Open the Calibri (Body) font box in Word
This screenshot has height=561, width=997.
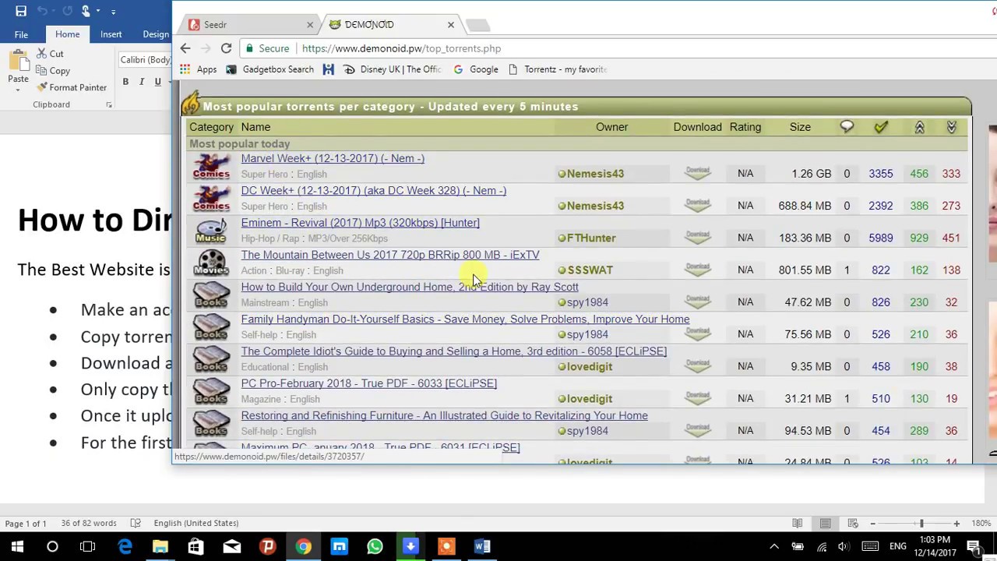(x=145, y=60)
